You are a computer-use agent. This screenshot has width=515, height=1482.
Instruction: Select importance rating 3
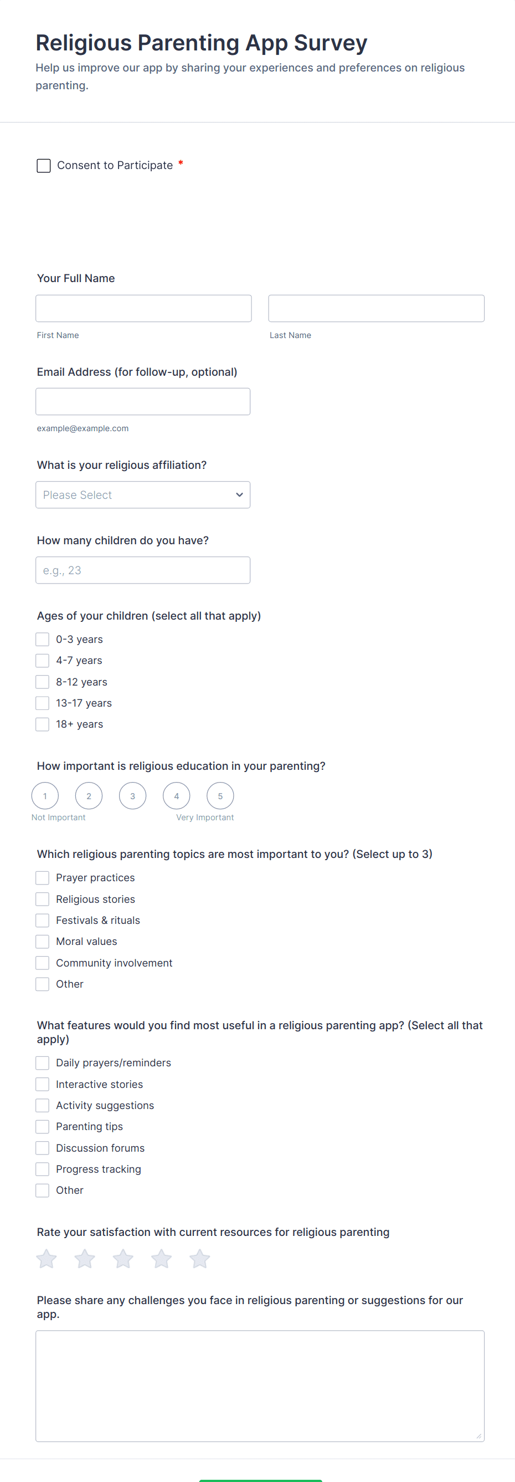pos(133,796)
